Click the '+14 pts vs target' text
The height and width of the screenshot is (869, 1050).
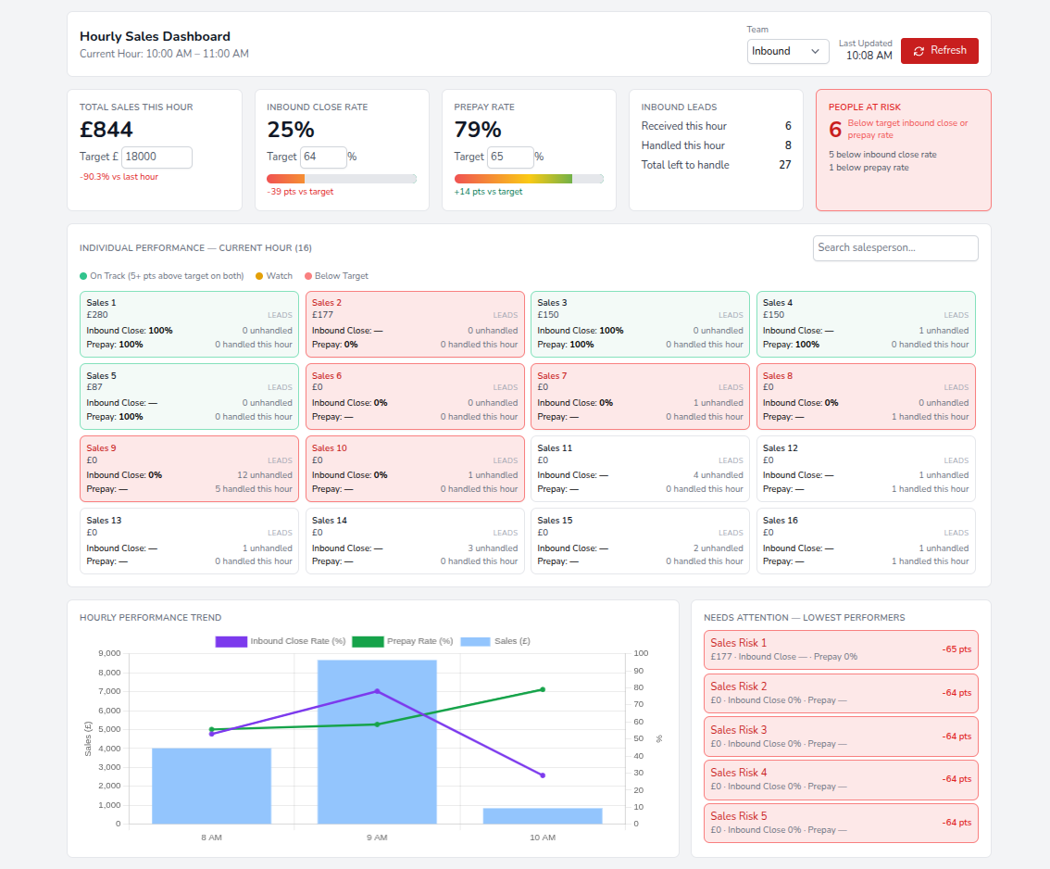488,192
